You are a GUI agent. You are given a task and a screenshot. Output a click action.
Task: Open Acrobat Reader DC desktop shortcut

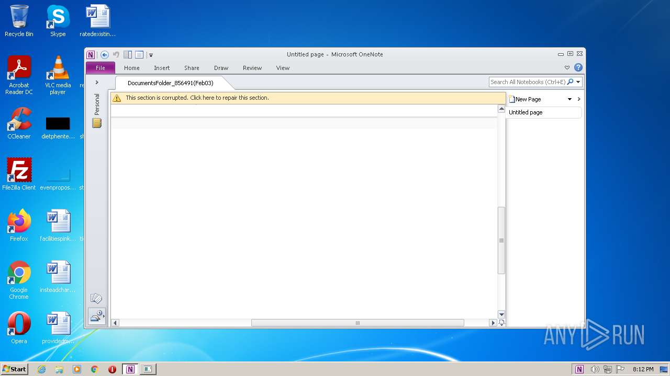pos(19,75)
